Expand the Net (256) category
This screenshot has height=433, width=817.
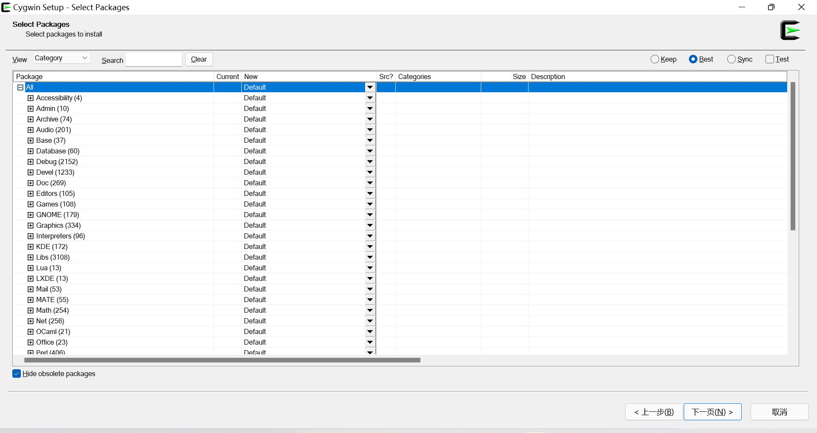pyautogui.click(x=31, y=321)
